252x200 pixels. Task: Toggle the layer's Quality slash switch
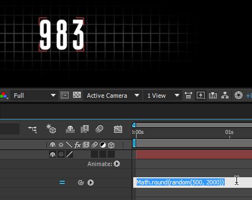pos(69,154)
